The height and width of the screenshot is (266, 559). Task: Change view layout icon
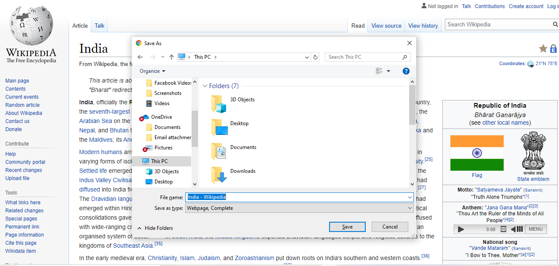(379, 71)
